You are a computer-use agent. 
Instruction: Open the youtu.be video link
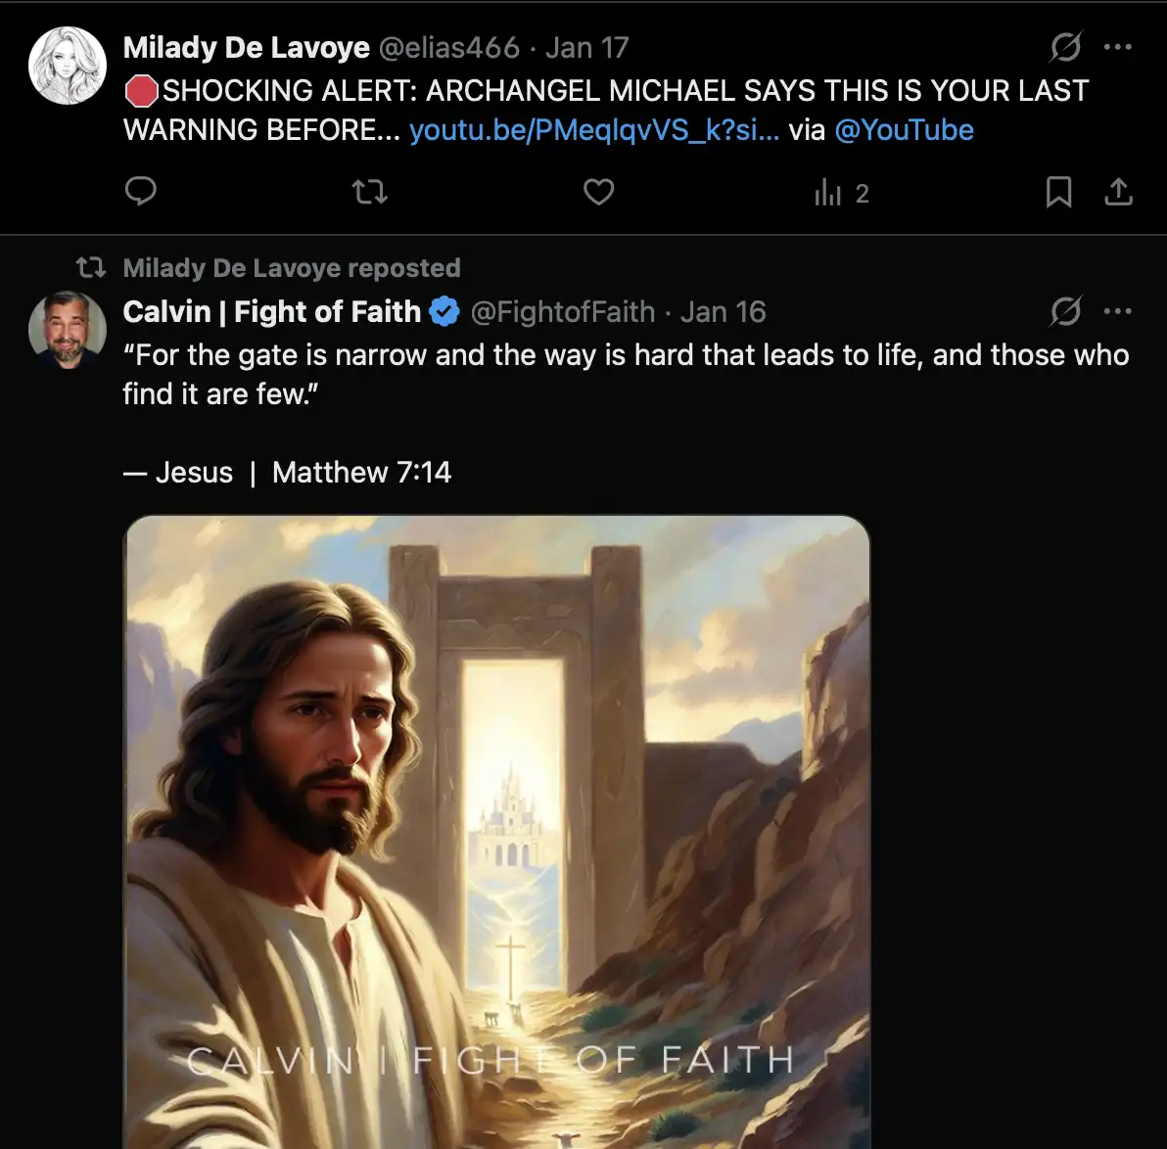[x=593, y=130]
